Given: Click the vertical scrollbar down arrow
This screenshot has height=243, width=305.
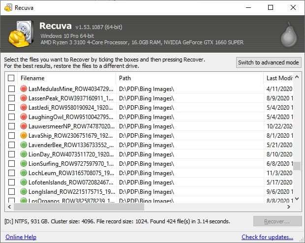Looking at the screenshot, I should pyautogui.click(x=297, y=199).
